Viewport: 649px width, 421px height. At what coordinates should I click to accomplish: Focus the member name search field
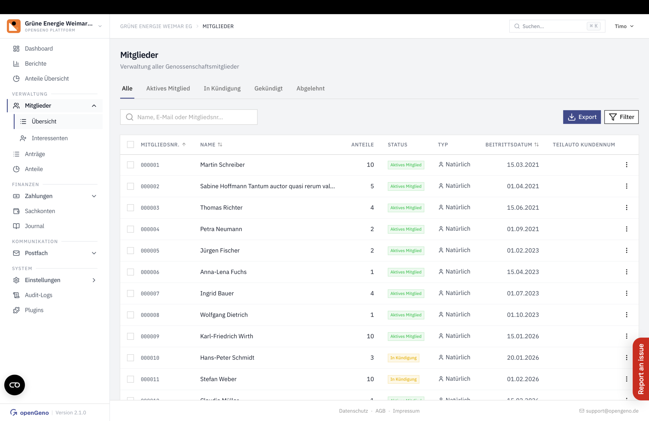coord(189,117)
